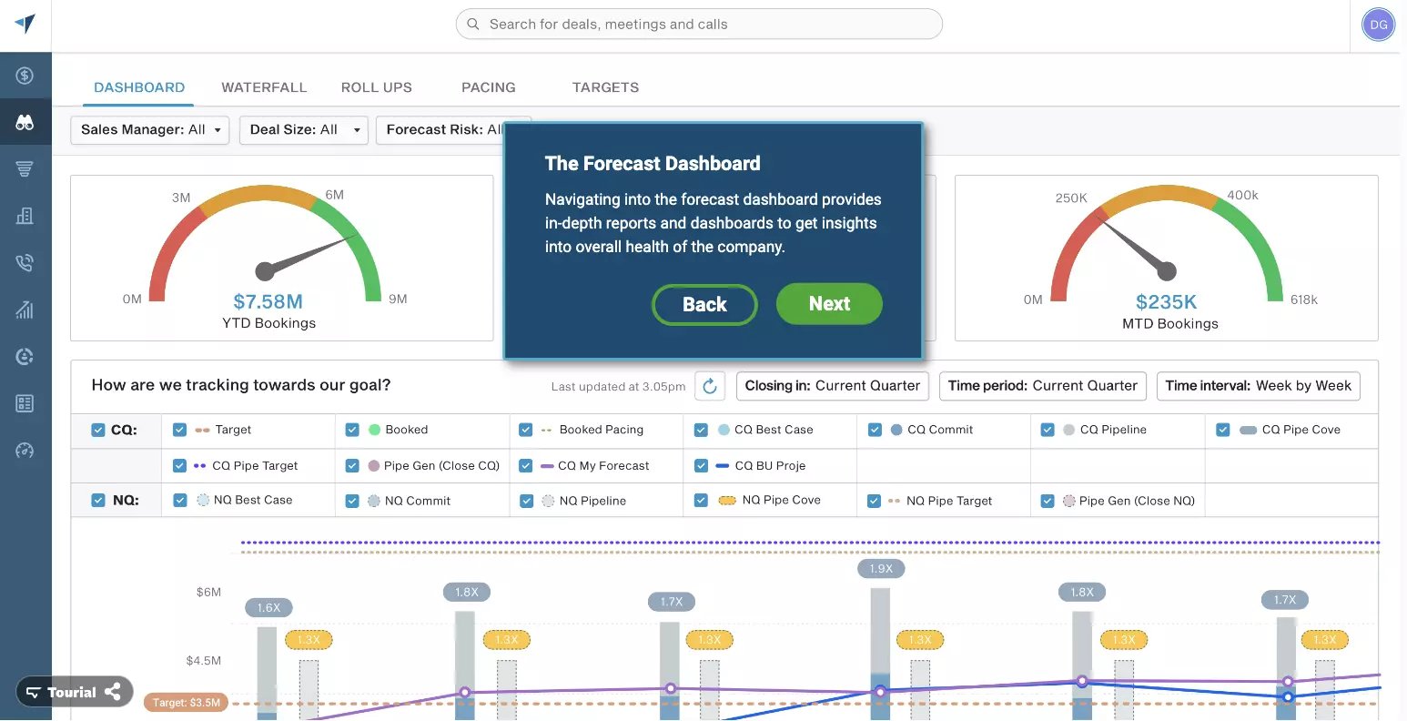Click the Back button in the tour popup

704,305
